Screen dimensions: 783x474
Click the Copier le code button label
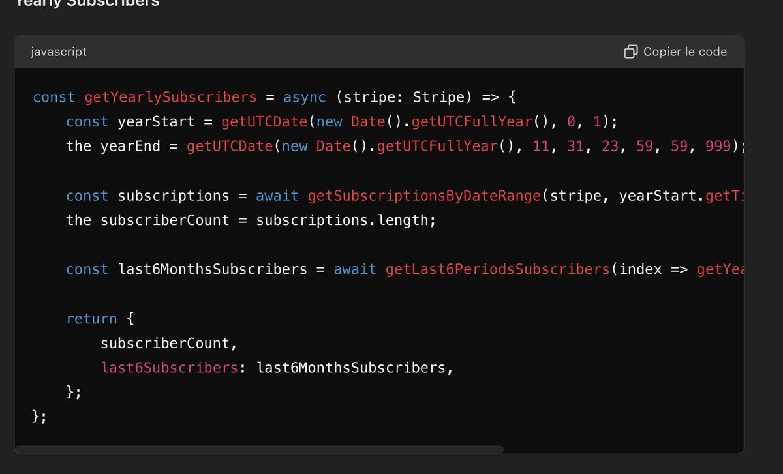pos(685,52)
